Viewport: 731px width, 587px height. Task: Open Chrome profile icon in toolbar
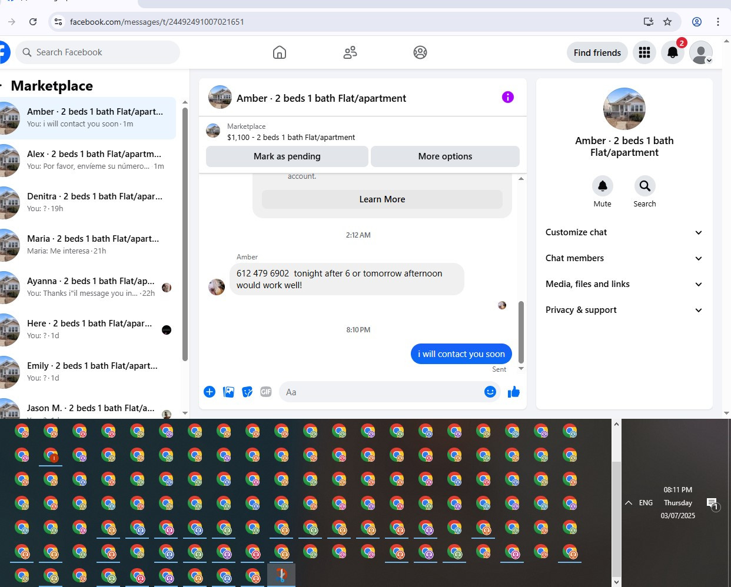click(x=697, y=22)
